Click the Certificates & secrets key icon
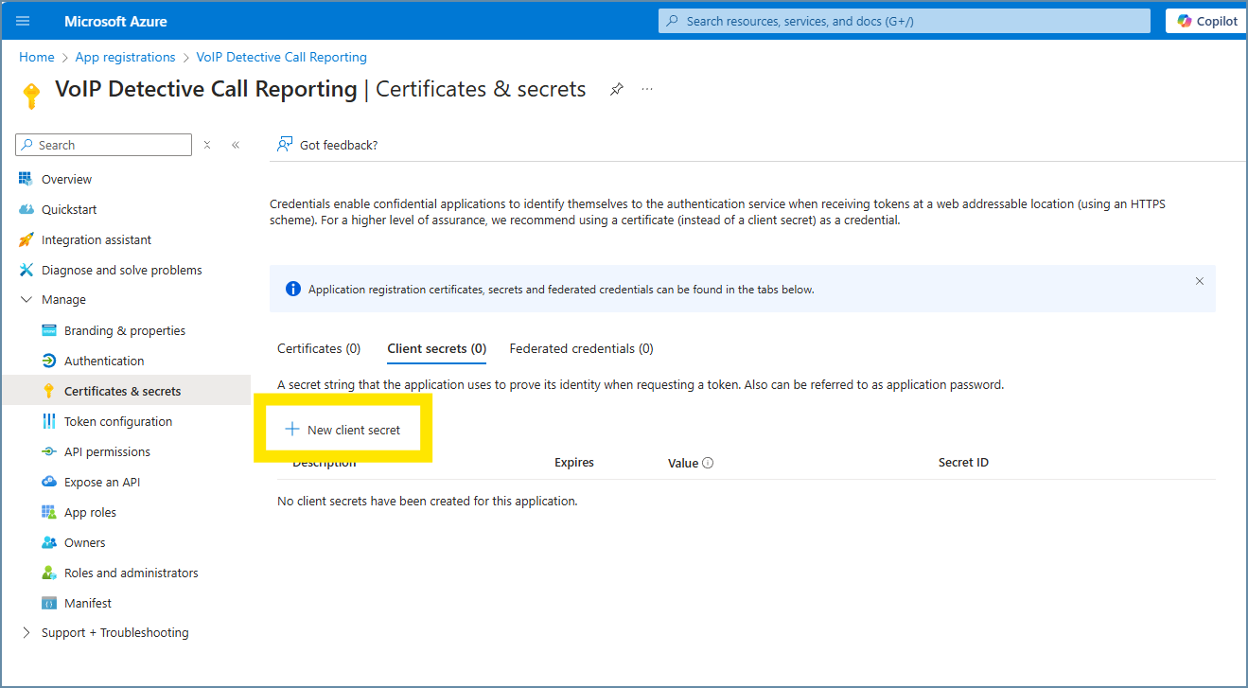Viewport: 1248px width, 688px height. [x=49, y=391]
